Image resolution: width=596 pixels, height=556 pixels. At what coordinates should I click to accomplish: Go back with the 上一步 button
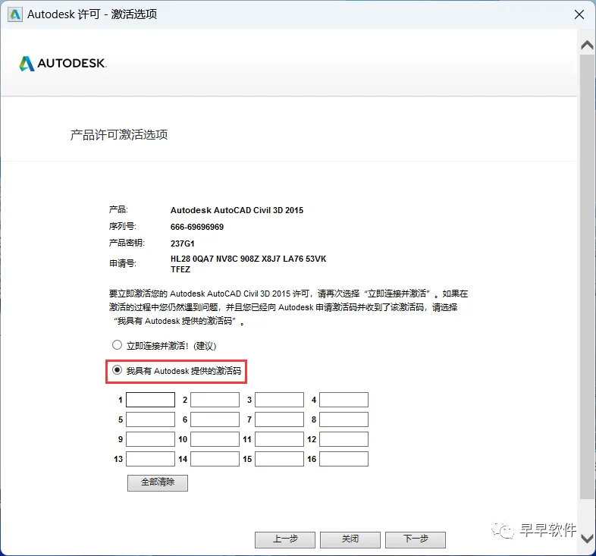285,539
